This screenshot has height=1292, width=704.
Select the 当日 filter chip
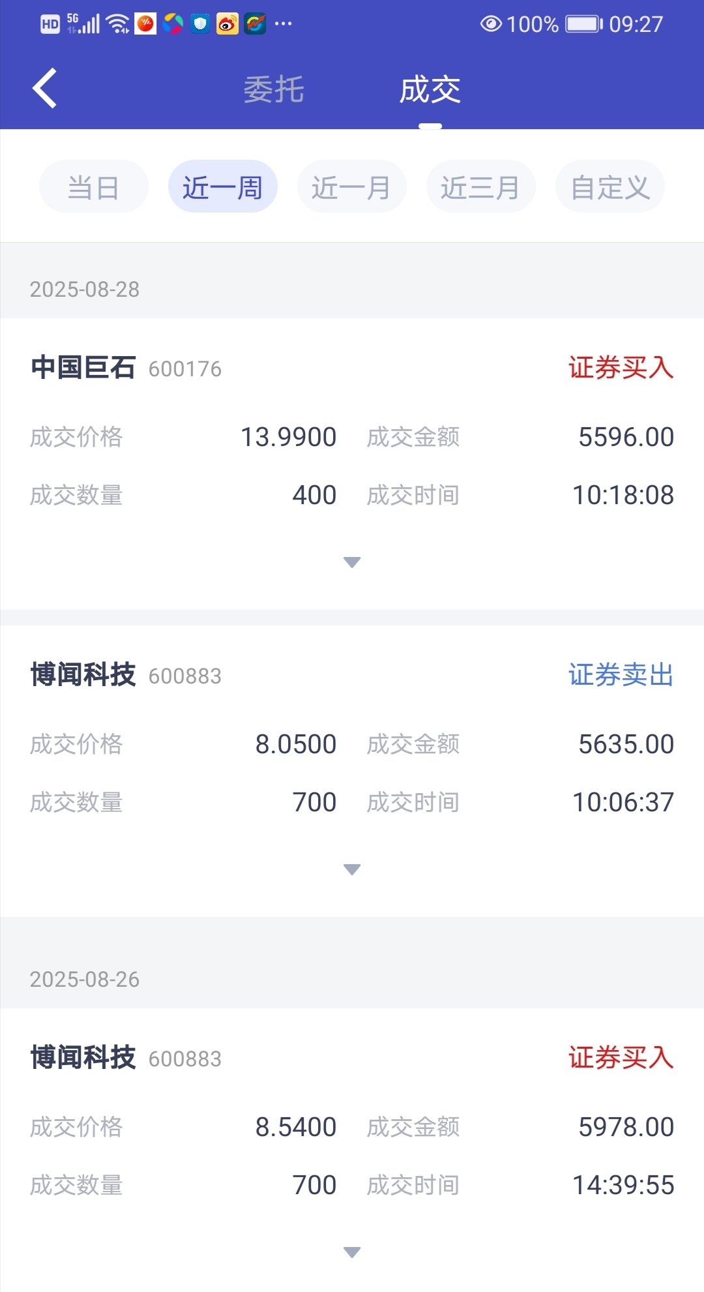[x=94, y=187]
